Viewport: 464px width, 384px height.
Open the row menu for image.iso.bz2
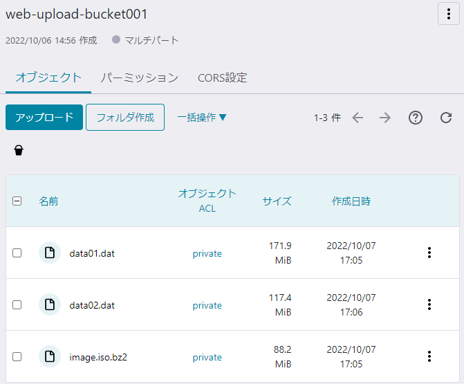[x=429, y=357]
